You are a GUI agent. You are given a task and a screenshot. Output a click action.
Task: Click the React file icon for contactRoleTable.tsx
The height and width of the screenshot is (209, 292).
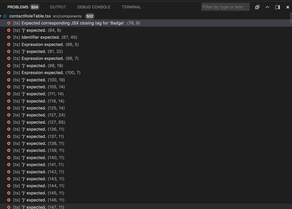point(5,16)
